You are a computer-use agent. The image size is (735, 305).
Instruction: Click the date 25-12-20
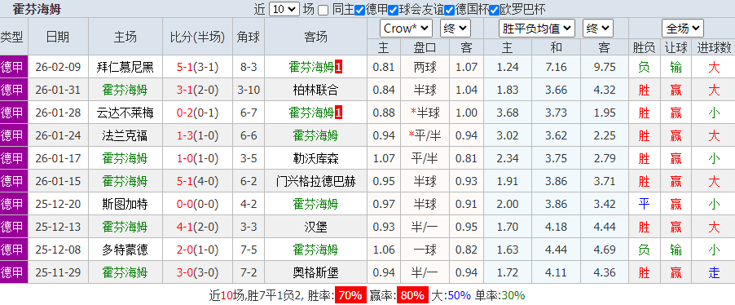(58, 204)
